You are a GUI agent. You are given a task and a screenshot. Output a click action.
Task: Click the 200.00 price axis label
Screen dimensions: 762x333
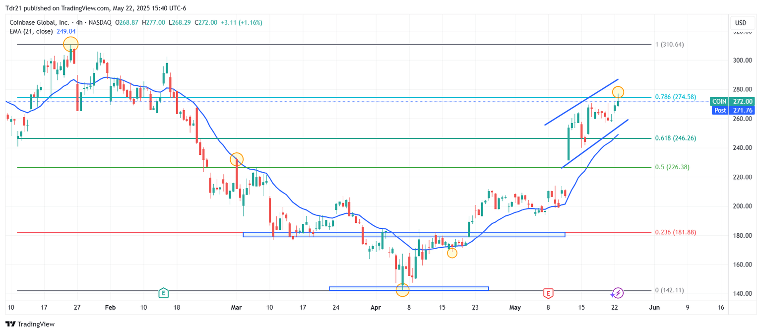point(743,206)
